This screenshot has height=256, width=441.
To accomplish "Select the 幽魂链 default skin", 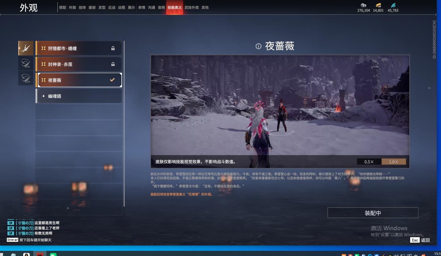I will point(79,96).
